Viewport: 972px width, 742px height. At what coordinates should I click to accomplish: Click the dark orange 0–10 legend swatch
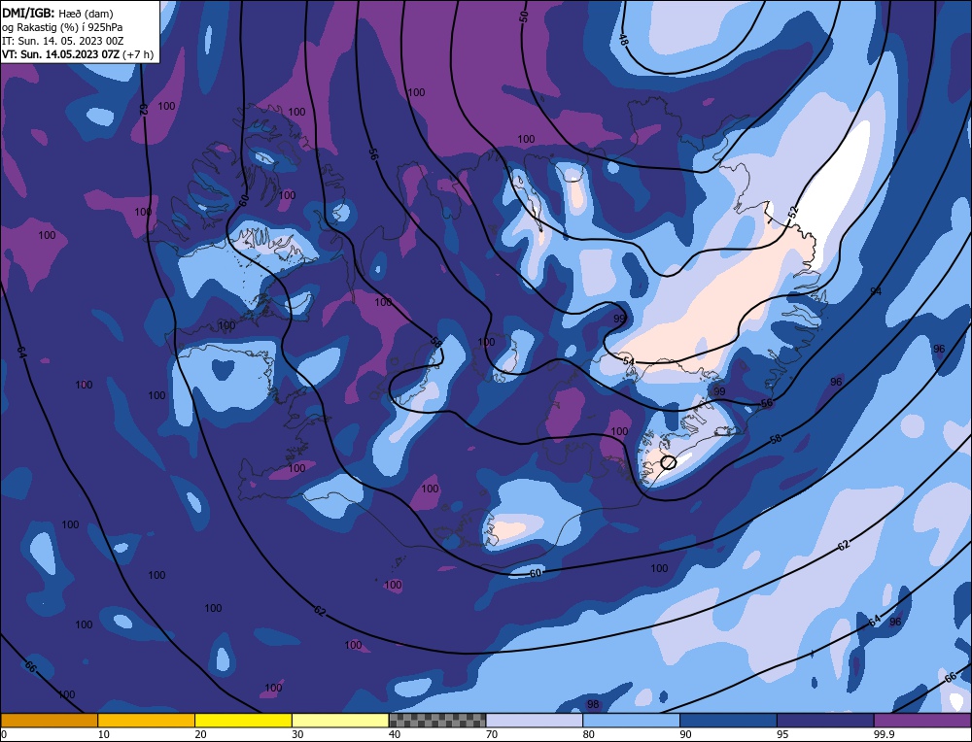coord(49,720)
